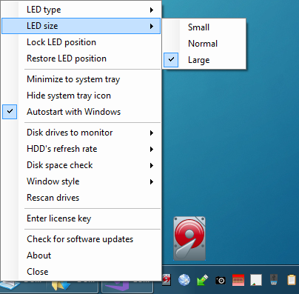Expand HDD's refresh rate submenu
The image size is (299, 294).
click(81, 149)
